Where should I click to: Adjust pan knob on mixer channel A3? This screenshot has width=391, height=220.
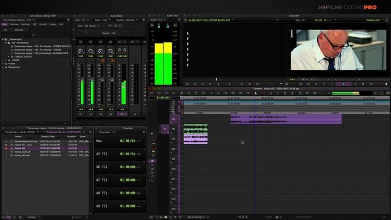pos(100,51)
